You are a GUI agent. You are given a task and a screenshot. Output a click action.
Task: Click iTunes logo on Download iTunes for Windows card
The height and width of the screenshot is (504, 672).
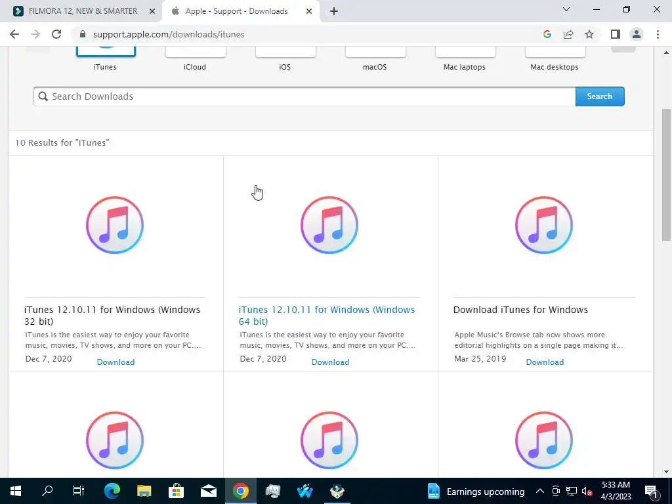point(544,225)
